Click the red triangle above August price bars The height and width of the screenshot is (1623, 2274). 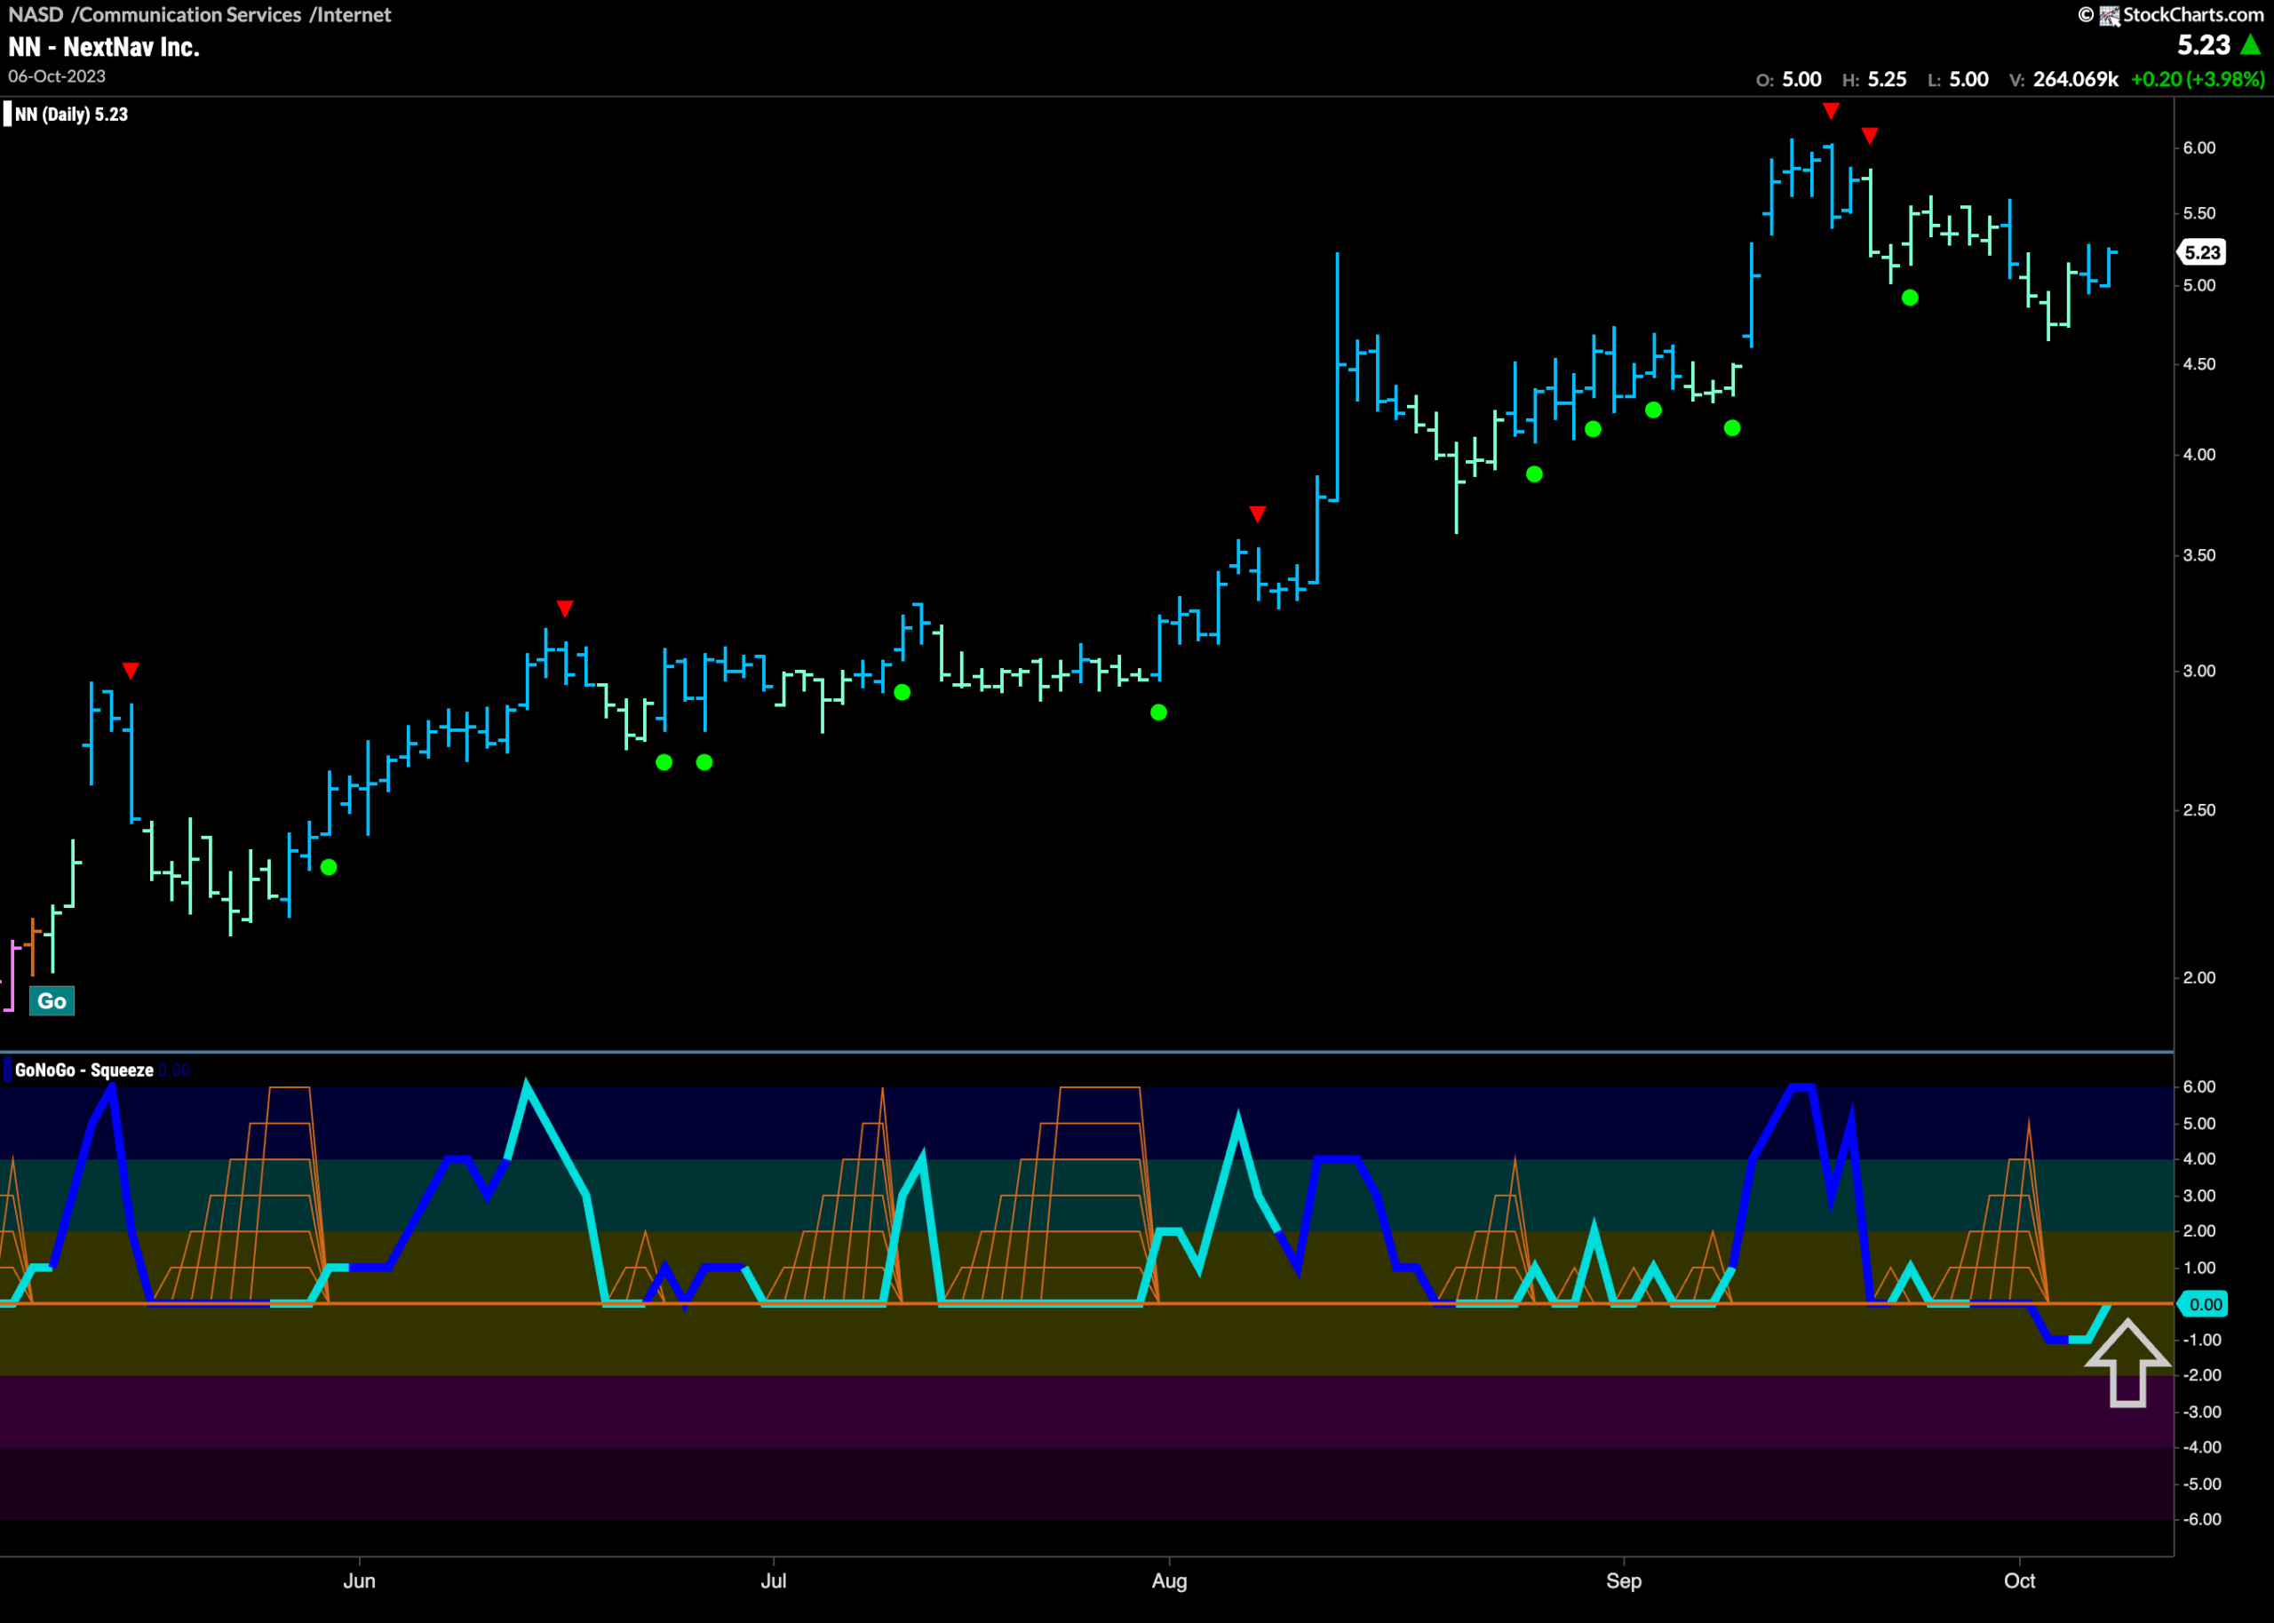1258,514
